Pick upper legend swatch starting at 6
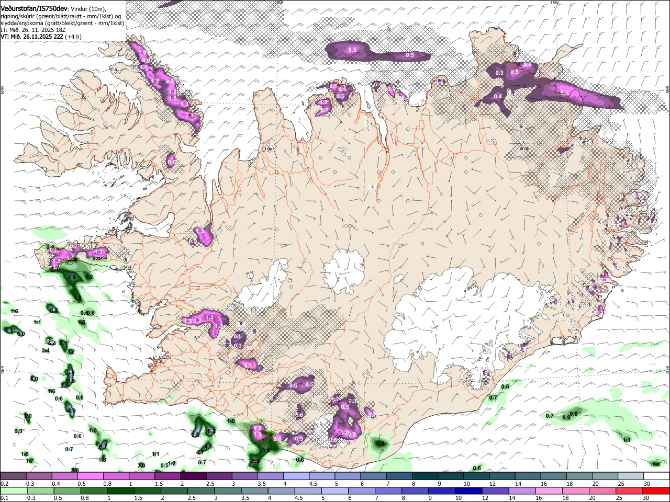Screen dimensions: 670x502 [x=373, y=476]
